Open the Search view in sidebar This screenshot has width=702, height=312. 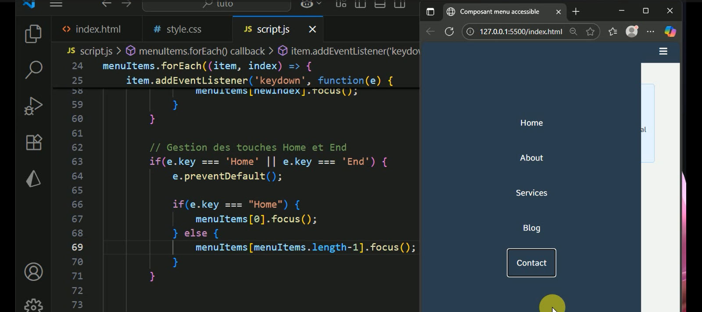coord(33,70)
